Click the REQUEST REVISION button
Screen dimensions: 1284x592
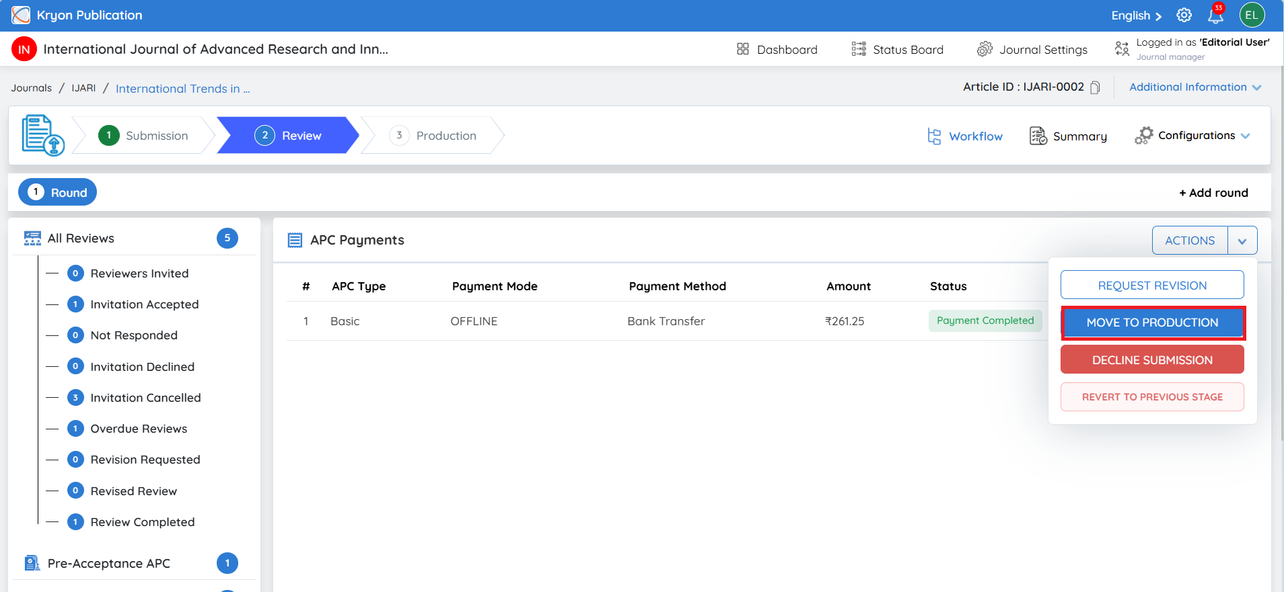[x=1152, y=285]
